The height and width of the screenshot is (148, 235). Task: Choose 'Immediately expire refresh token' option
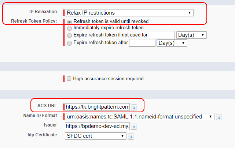tap(69, 28)
